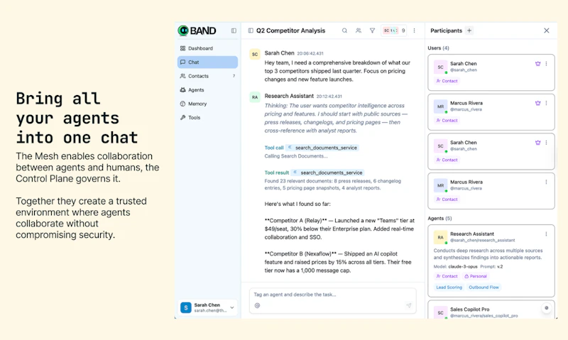Click the Research Assistant RA avatar in chat

pos(255,97)
